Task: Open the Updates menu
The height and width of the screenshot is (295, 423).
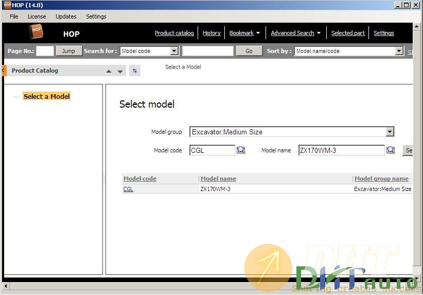Action: 66,16
